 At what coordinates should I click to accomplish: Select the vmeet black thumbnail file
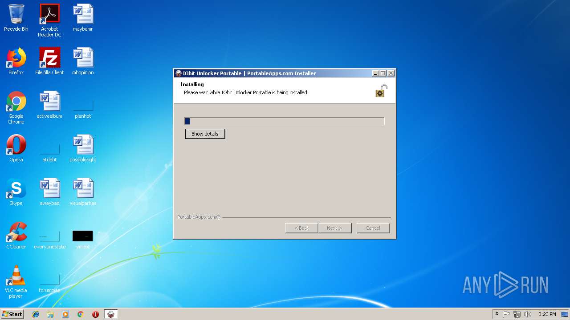pyautogui.click(x=83, y=240)
